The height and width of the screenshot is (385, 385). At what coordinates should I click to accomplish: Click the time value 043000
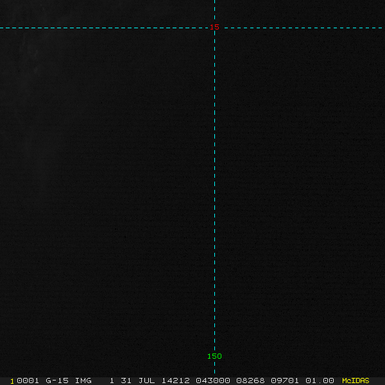pyautogui.click(x=213, y=381)
